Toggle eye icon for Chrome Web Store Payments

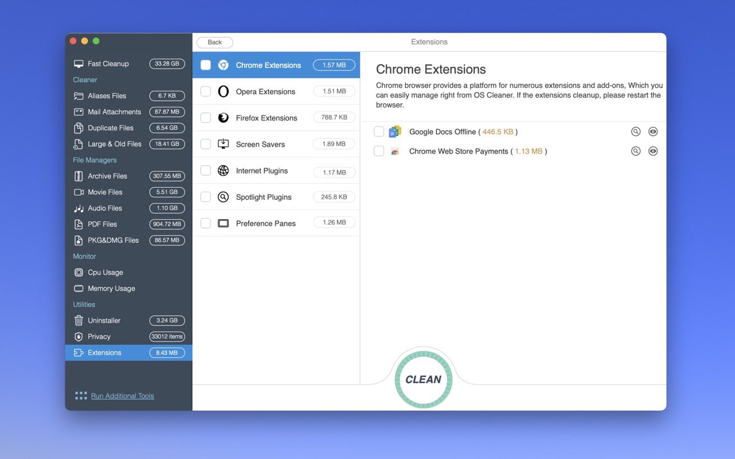pos(653,151)
